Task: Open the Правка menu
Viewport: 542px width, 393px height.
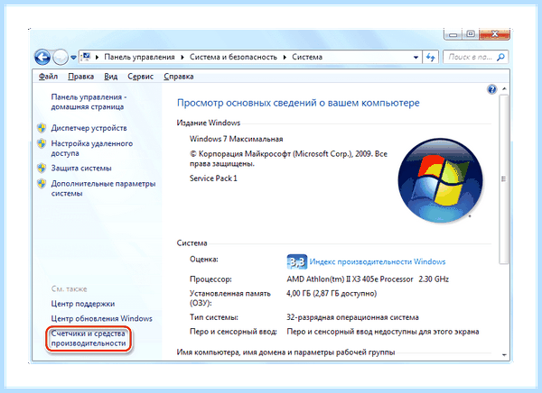Action: pyautogui.click(x=81, y=77)
